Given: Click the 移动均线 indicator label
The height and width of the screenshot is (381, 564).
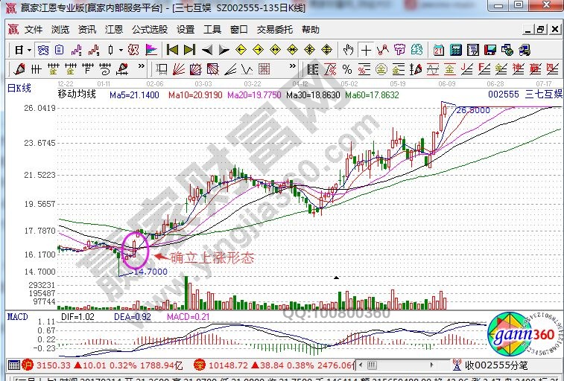Looking at the screenshot, I should [76, 95].
